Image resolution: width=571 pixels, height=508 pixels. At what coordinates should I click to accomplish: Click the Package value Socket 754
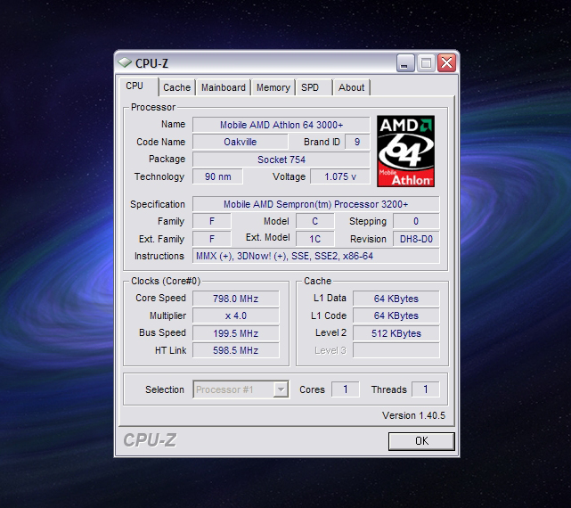coord(281,160)
